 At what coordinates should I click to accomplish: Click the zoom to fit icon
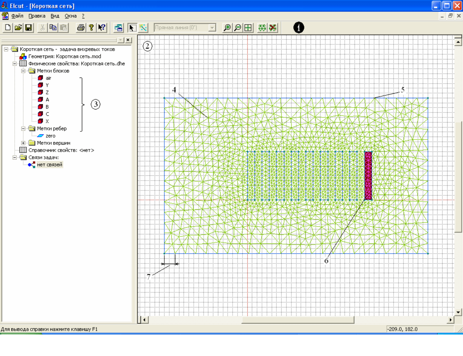tap(248, 27)
